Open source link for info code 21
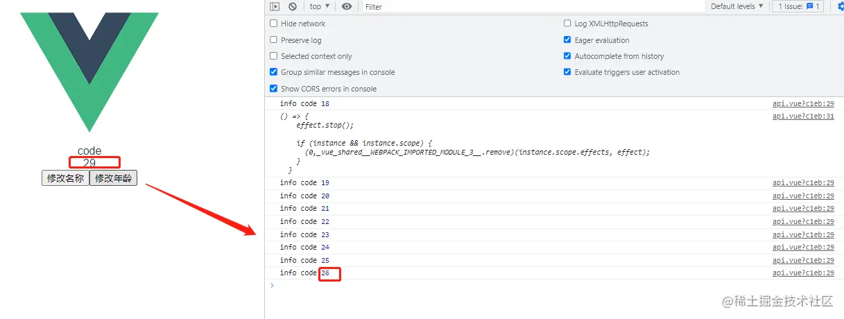Image resolution: width=844 pixels, height=319 pixels. 803,209
